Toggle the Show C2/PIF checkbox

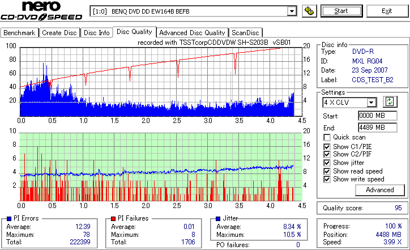tap(327, 154)
